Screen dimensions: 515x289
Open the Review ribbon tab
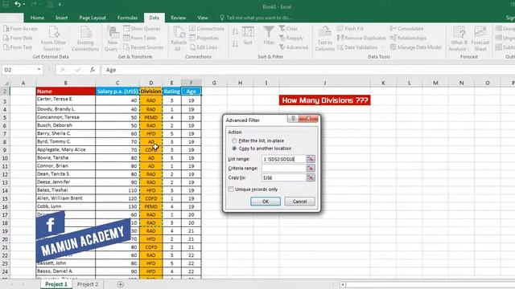coord(179,18)
